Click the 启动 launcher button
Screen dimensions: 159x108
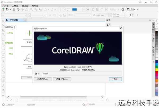pos(131,10)
